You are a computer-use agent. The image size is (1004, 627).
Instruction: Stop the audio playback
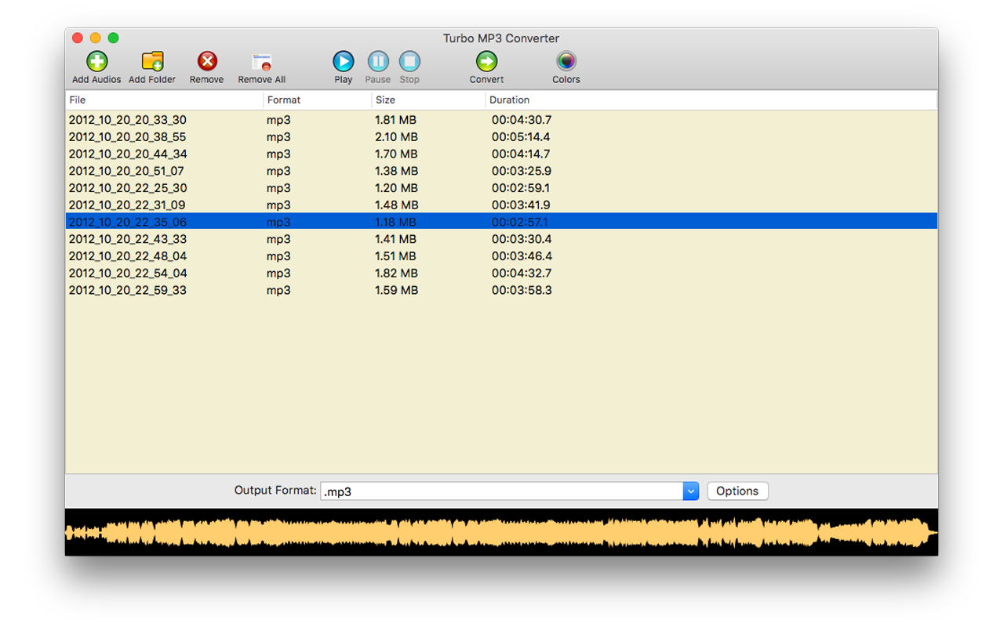point(409,62)
